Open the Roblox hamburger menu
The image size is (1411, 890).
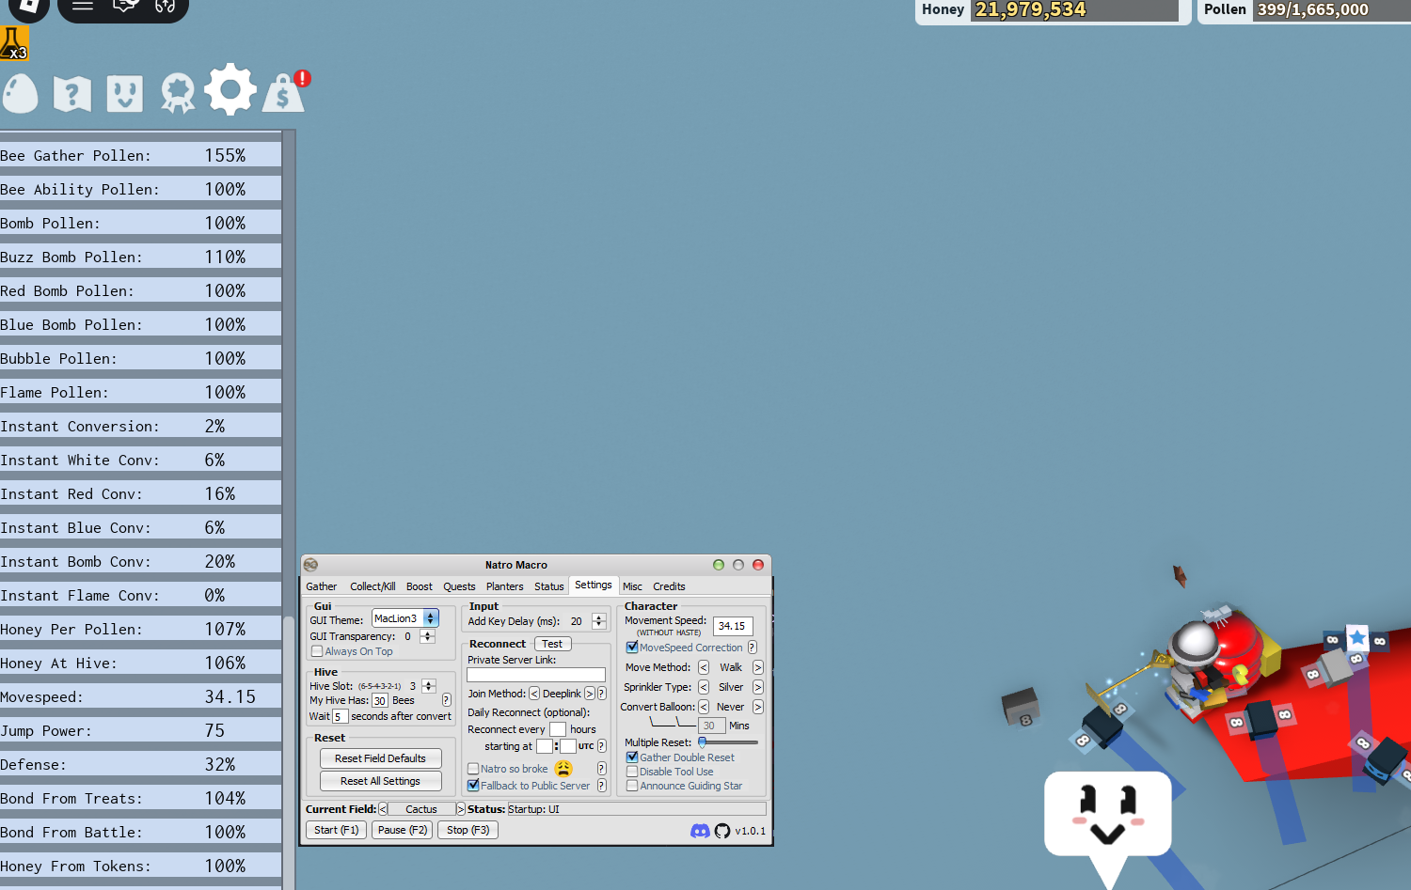tap(83, 6)
